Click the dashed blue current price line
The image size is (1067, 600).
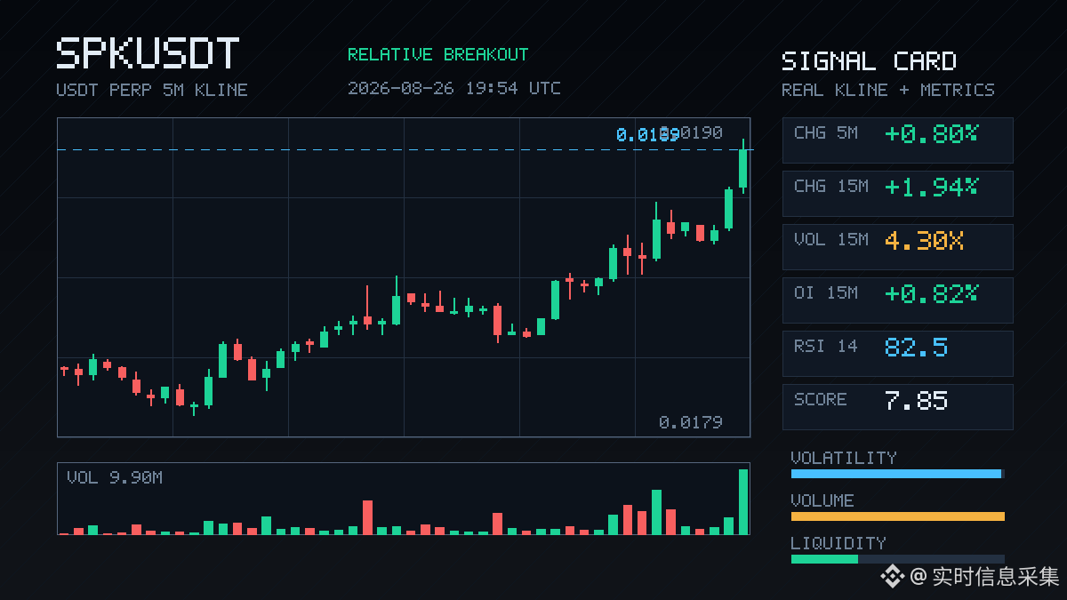pos(405,150)
